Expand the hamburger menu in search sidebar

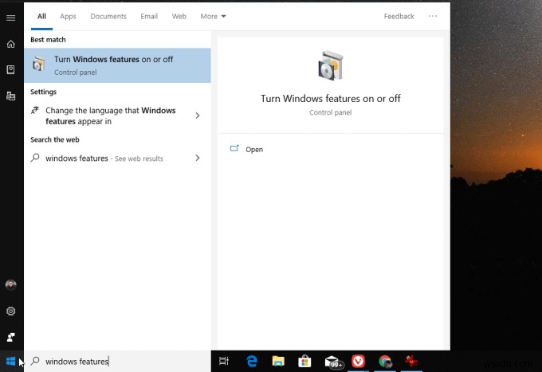click(10, 18)
